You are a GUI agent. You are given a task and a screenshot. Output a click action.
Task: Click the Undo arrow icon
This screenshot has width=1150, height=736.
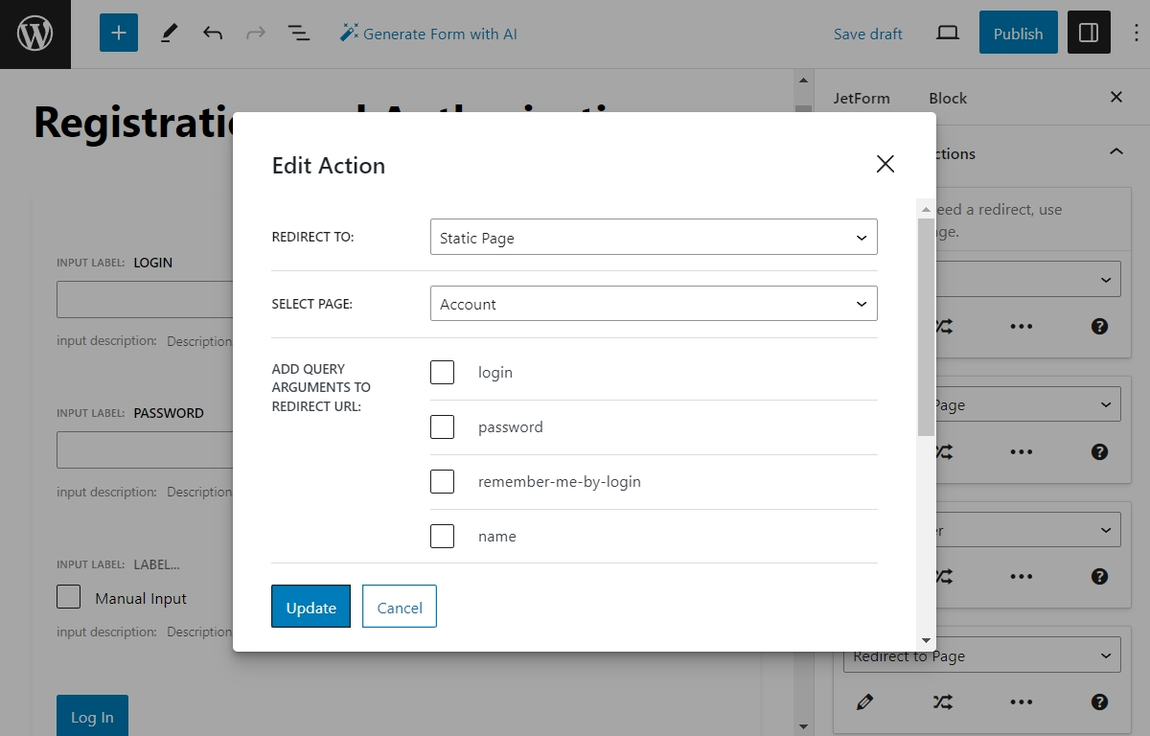(x=213, y=33)
